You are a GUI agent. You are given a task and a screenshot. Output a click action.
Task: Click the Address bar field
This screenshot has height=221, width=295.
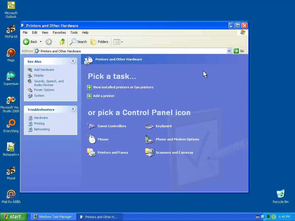[131, 51]
